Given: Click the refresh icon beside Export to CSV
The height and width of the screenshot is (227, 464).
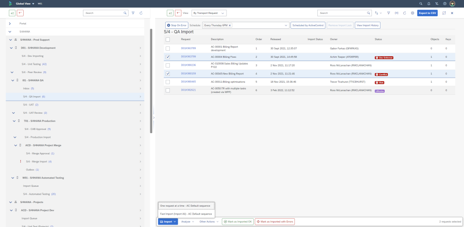Looking at the screenshot, I should pos(405,13).
